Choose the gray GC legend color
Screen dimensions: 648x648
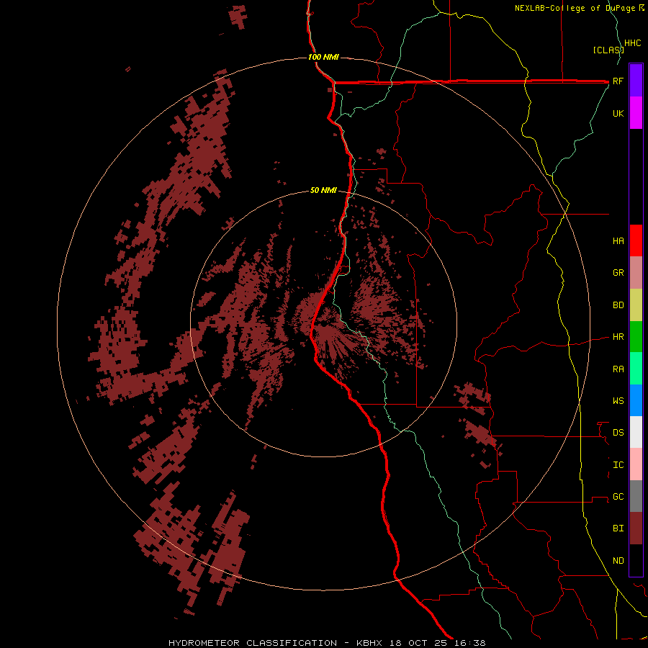636,496
